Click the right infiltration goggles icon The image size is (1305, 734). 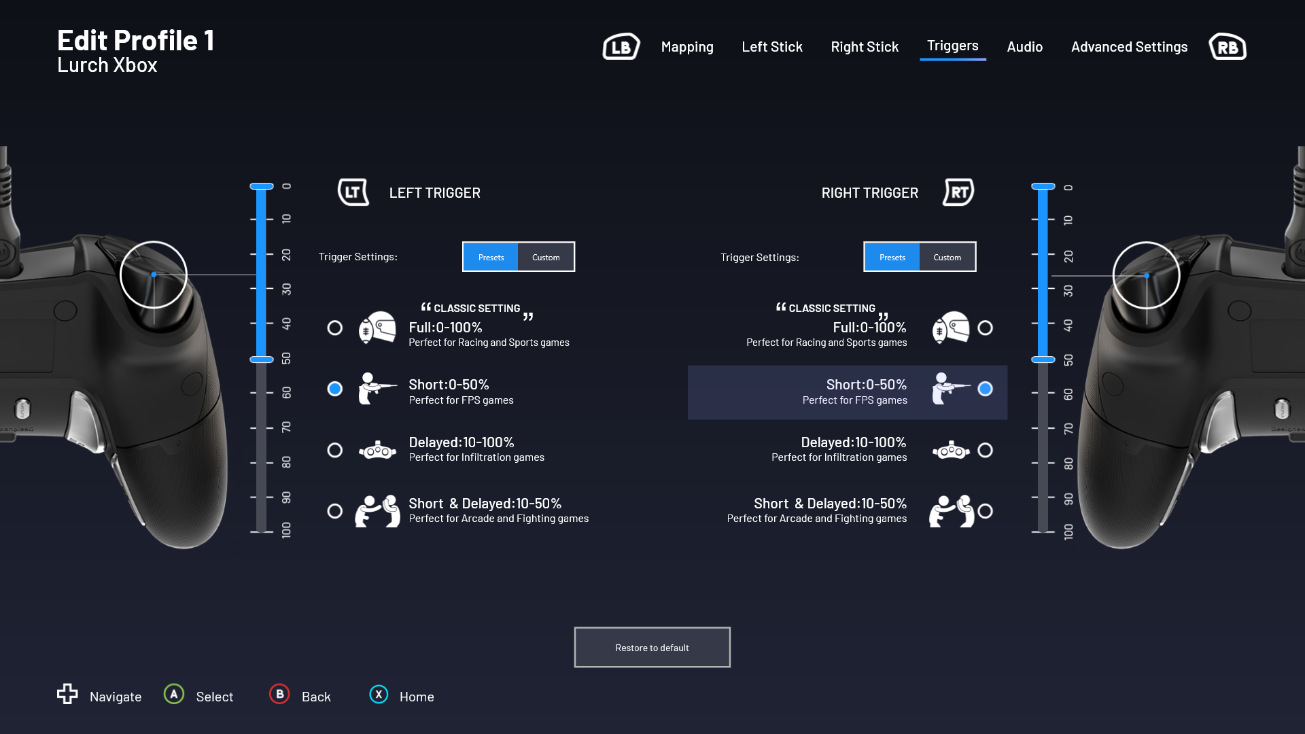pyautogui.click(x=951, y=450)
